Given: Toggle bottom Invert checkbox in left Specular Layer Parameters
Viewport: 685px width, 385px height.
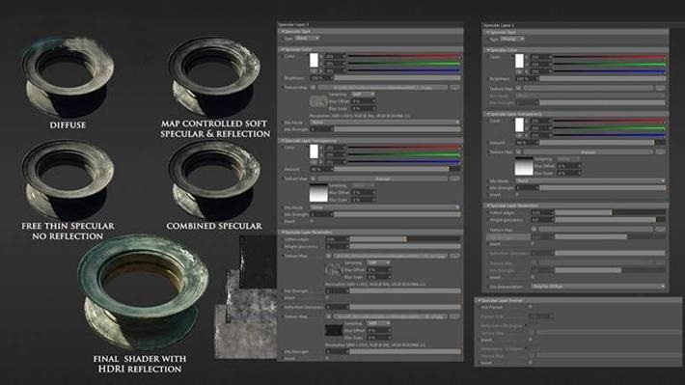Looking at the screenshot, I should [x=327, y=358].
